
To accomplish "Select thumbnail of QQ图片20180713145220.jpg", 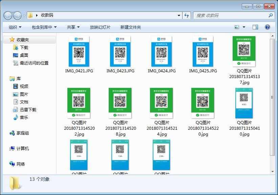I will (203, 103).
